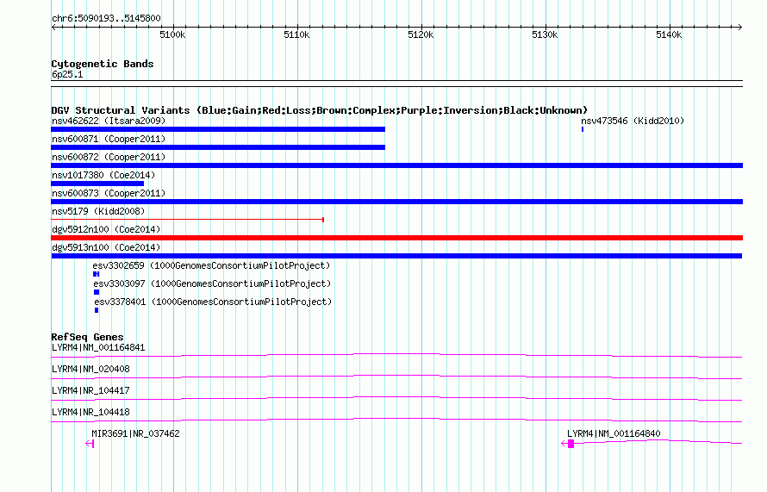Click the nsv5179 (Kidd2008) label
Image resolution: width=767 pixels, height=492 pixels.
click(98, 211)
